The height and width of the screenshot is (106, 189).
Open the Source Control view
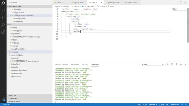pyautogui.click(x=3, y=18)
